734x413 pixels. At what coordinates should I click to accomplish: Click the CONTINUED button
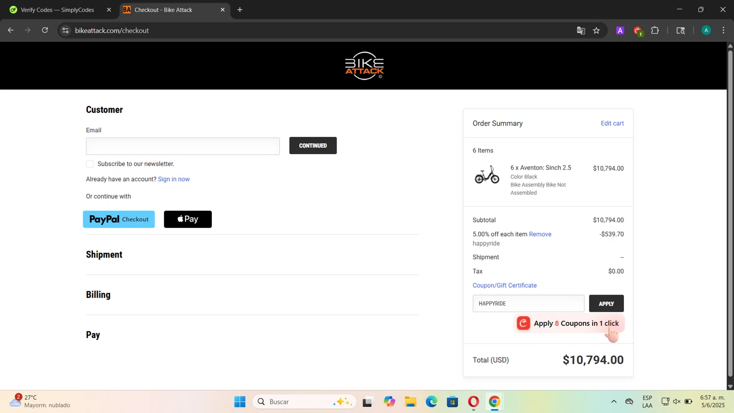(313, 145)
